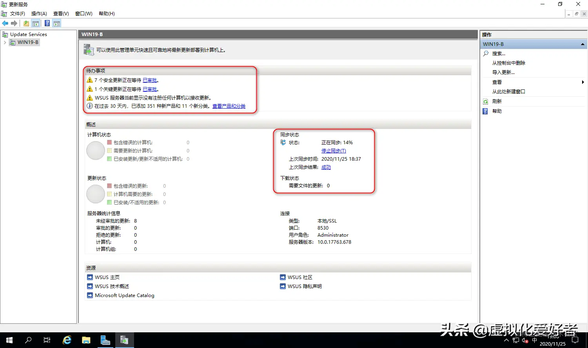Click the Refresh icon beside 刷新
This screenshot has width=588, height=348.
point(486,101)
